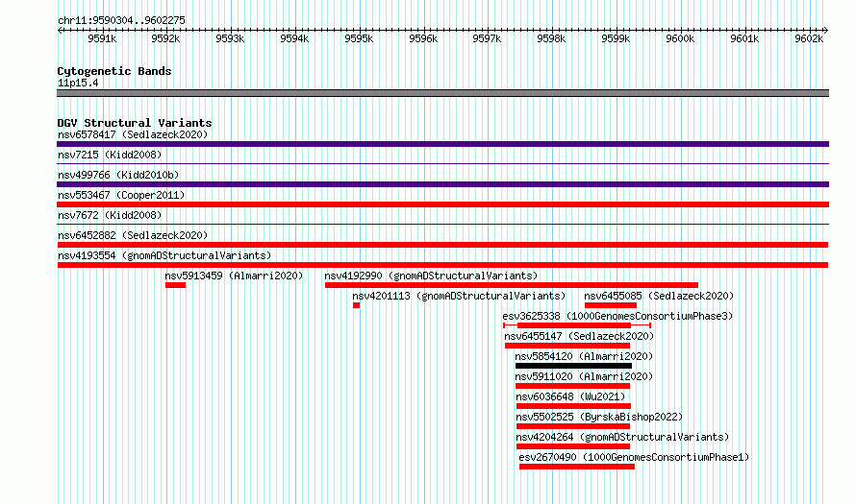The height and width of the screenshot is (504, 856).
Task: Click the chr11:9590304..9602275 coordinates label
Action: [121, 20]
